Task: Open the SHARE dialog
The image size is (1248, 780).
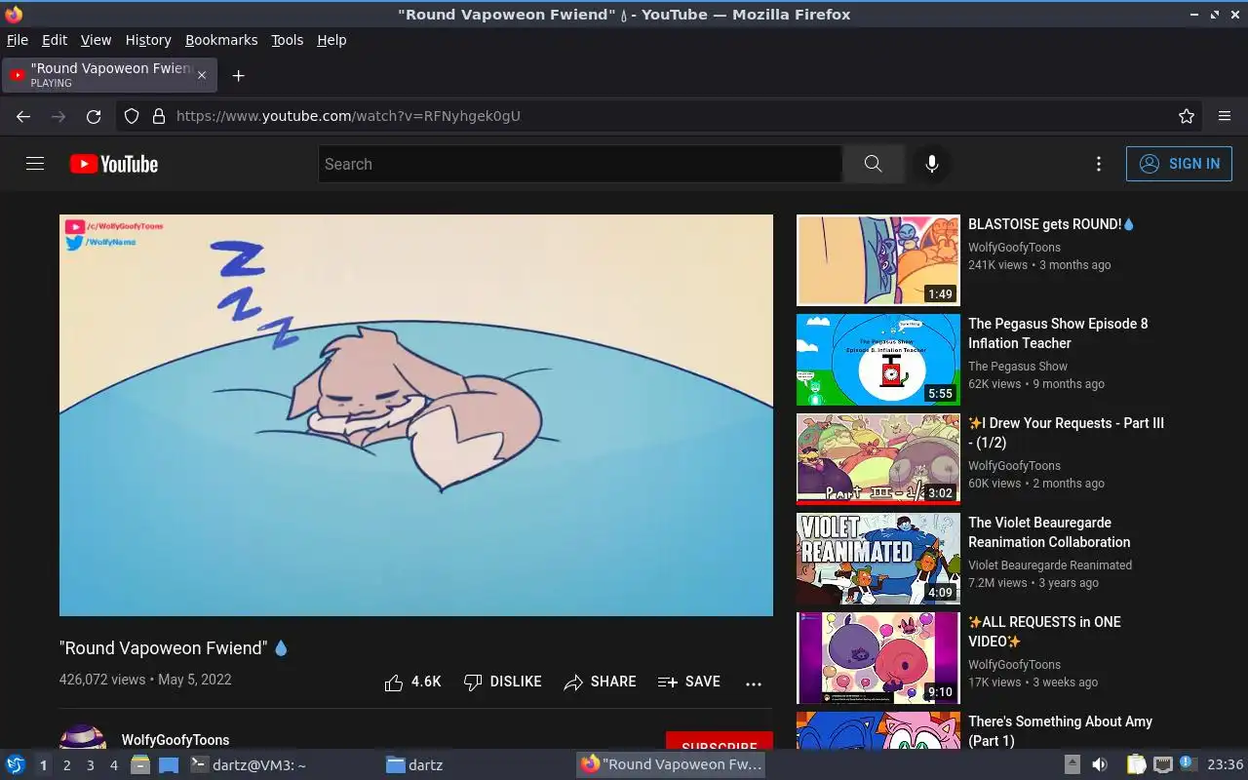Action: point(600,682)
